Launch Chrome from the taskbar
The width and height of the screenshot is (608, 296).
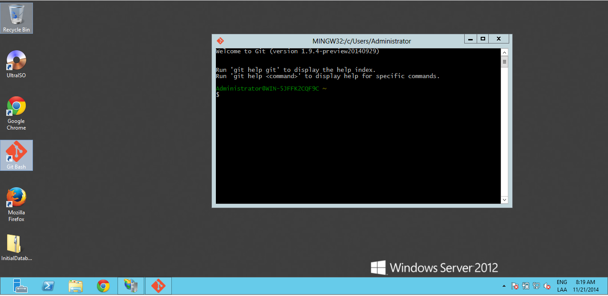click(x=104, y=286)
